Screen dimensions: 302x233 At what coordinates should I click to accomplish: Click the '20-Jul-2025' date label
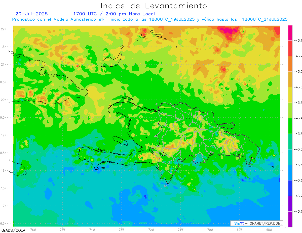[x=31, y=14]
